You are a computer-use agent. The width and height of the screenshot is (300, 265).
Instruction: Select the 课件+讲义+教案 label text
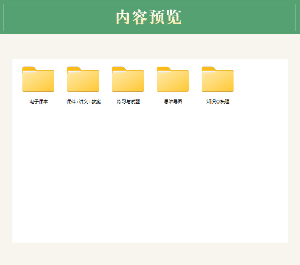84,102
